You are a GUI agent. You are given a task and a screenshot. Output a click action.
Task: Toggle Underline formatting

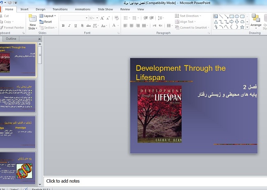[x=76, y=26]
